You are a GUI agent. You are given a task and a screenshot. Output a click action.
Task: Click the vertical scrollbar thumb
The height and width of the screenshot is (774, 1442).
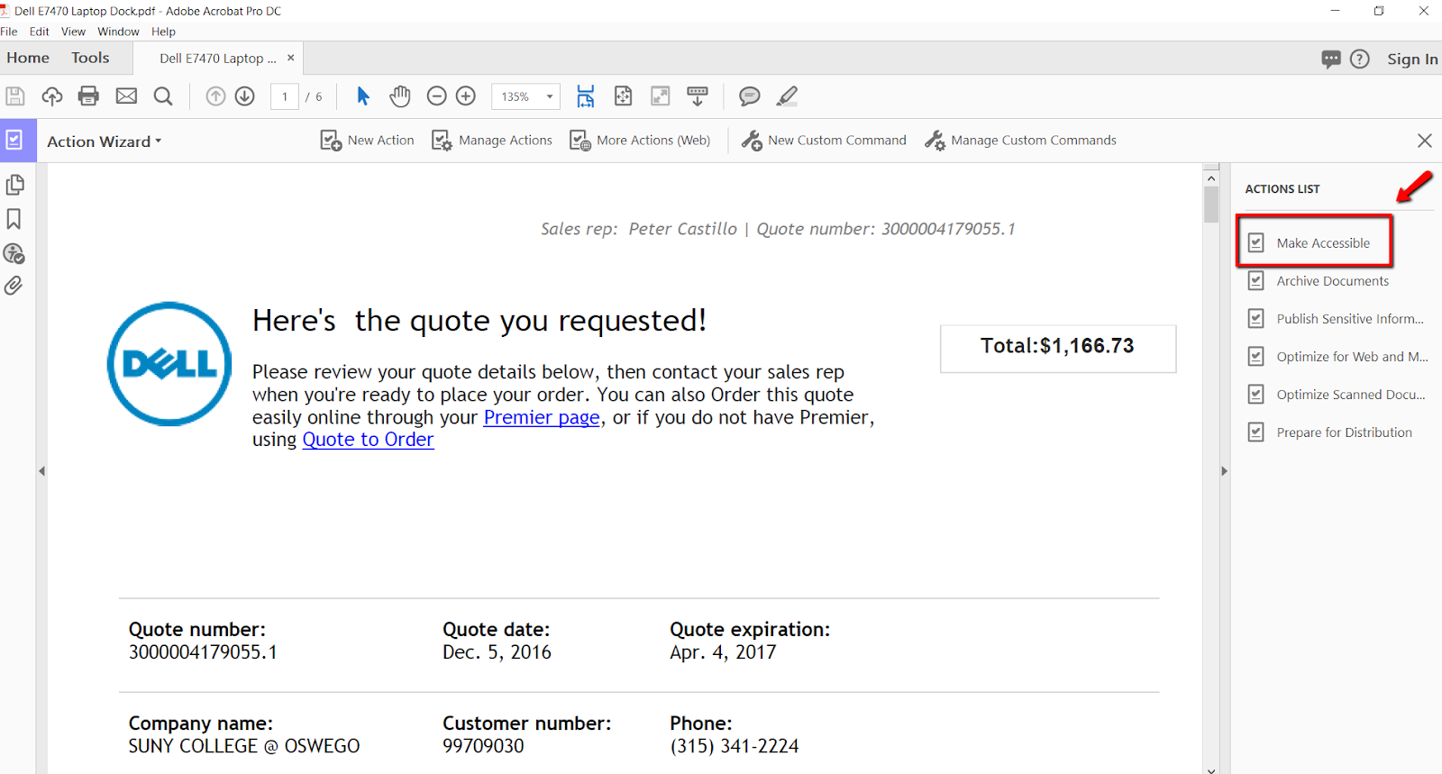tap(1211, 205)
